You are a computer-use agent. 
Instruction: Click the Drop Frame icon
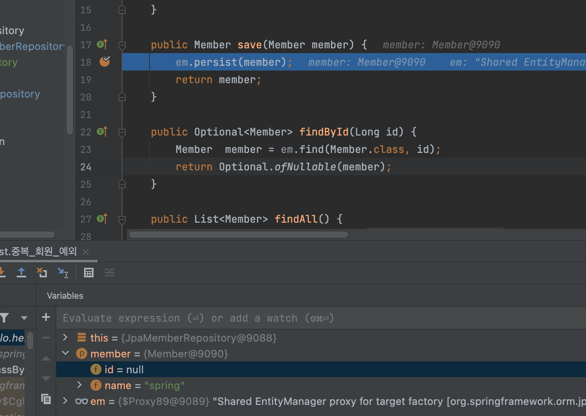(x=42, y=273)
